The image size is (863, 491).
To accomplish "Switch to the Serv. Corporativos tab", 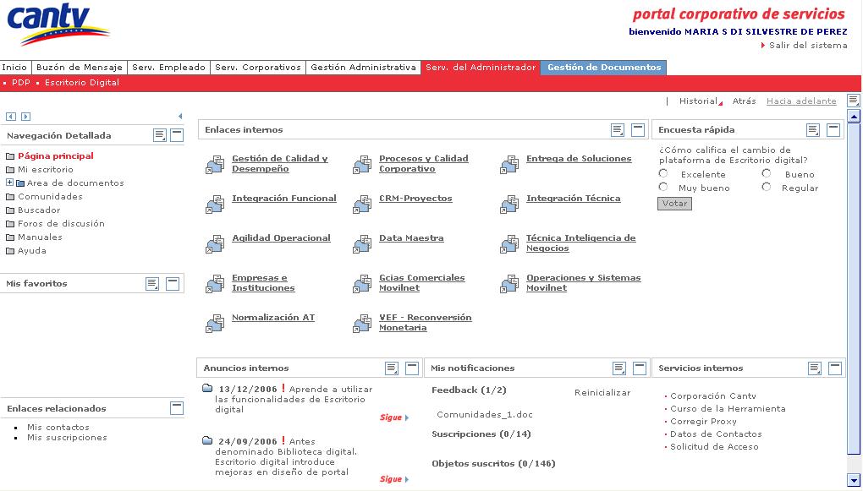I will (x=257, y=67).
